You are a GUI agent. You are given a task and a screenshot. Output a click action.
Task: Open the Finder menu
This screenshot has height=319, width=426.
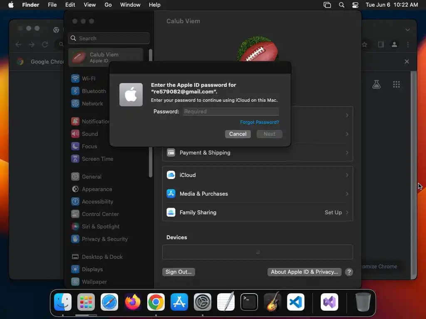[x=31, y=5]
